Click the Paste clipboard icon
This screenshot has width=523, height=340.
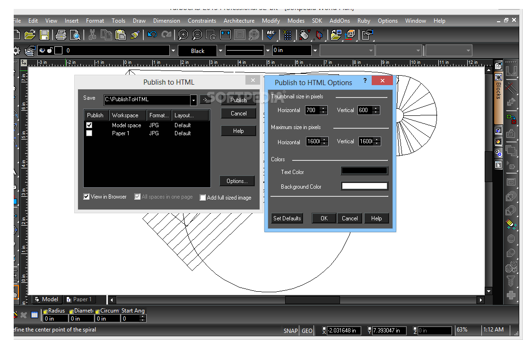coord(121,35)
